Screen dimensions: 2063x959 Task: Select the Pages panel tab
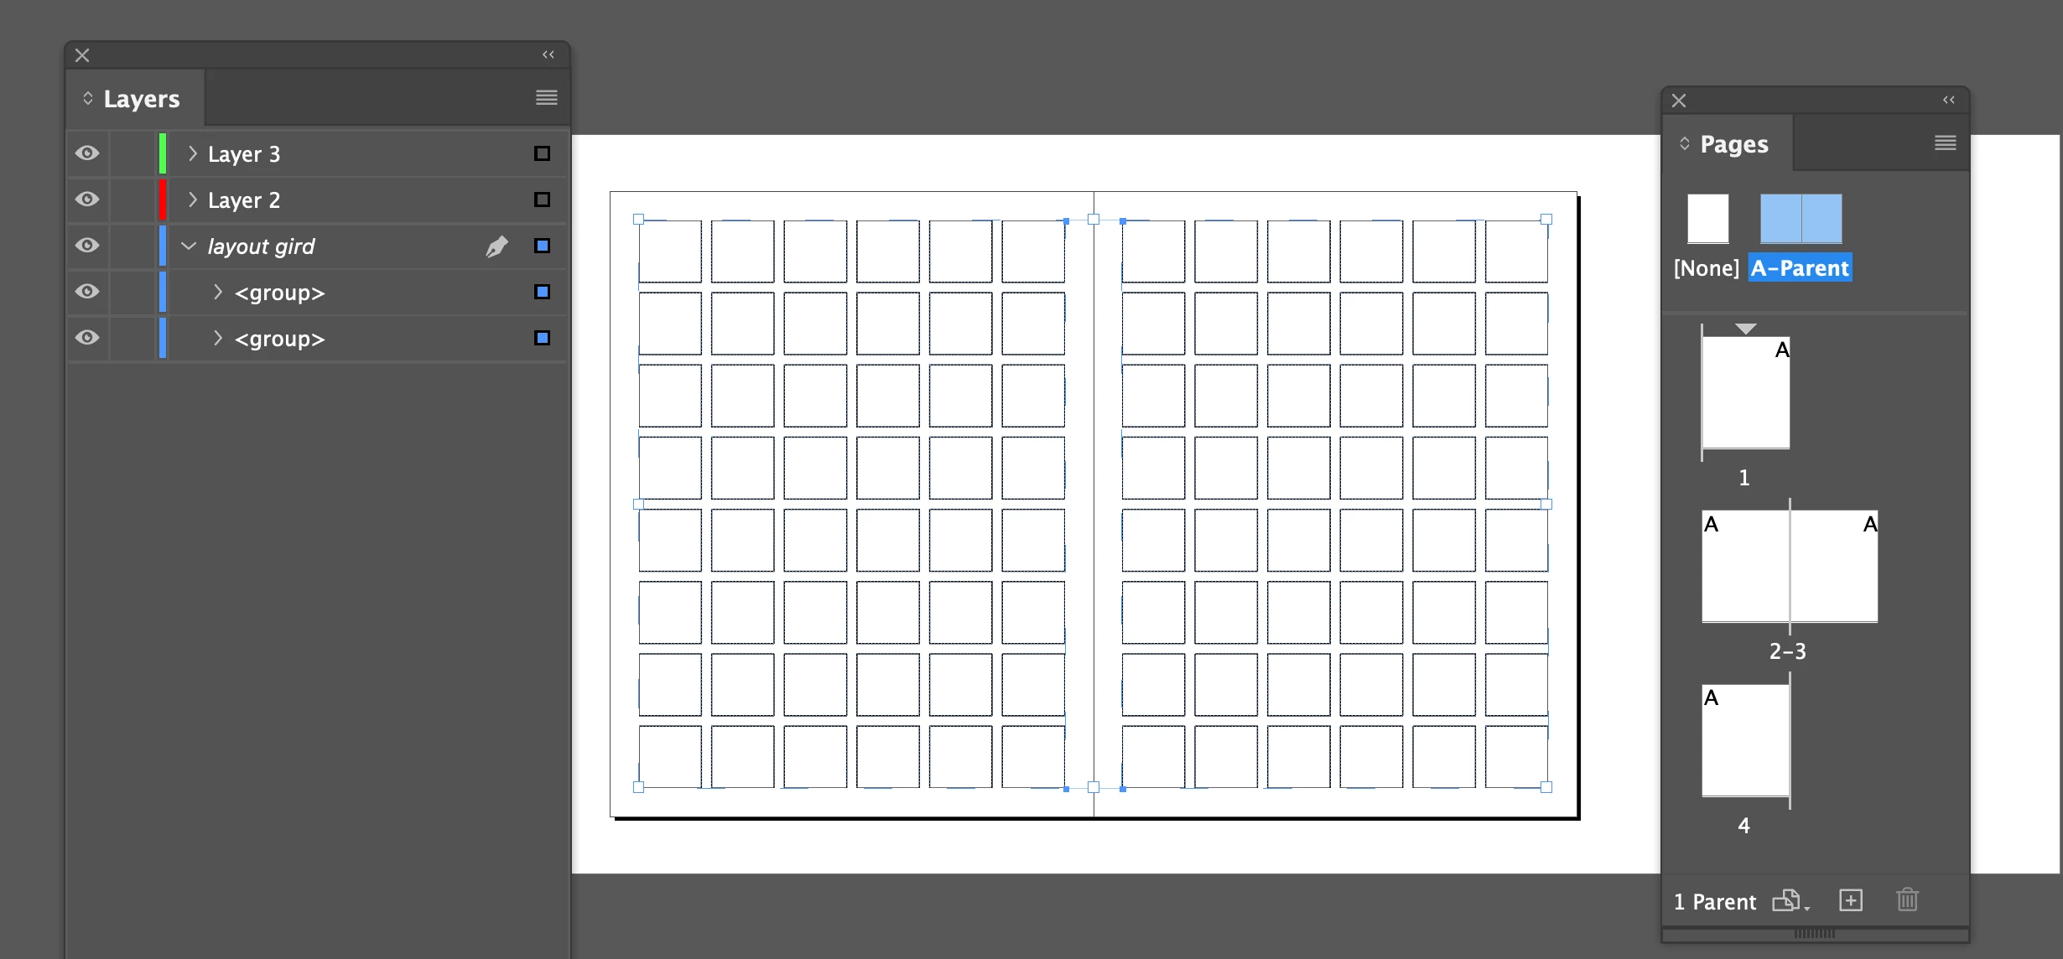[x=1733, y=144]
